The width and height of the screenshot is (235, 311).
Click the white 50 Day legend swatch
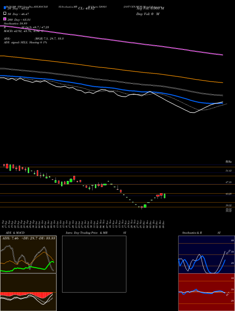(5, 14)
